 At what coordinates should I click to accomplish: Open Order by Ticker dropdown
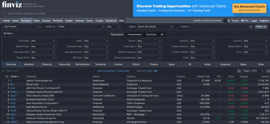tap(81, 27)
